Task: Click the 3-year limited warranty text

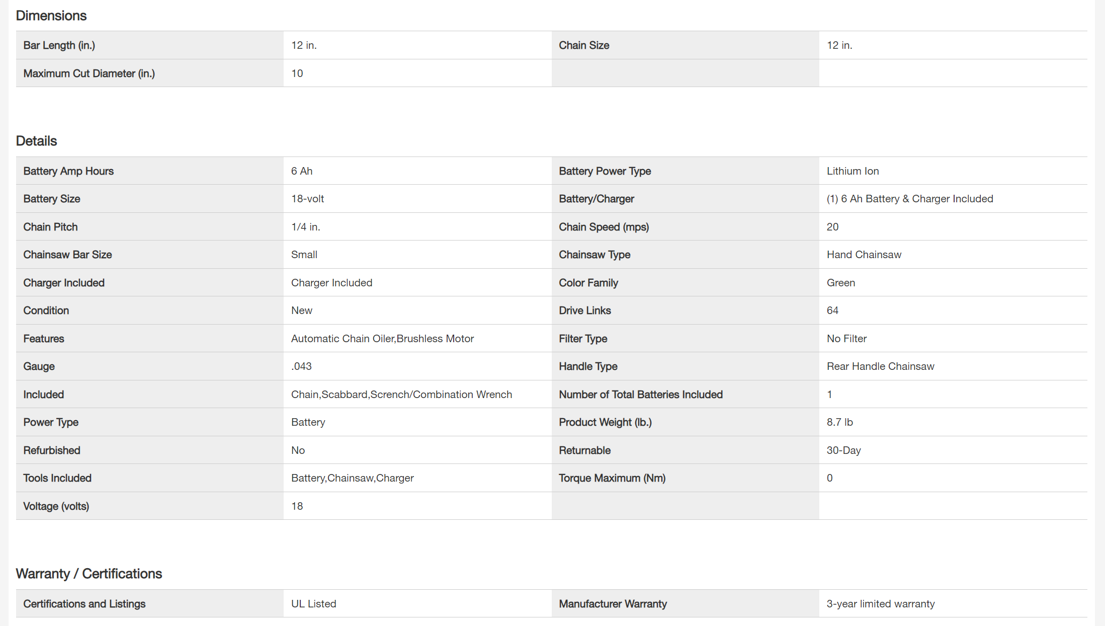Action: [880, 604]
